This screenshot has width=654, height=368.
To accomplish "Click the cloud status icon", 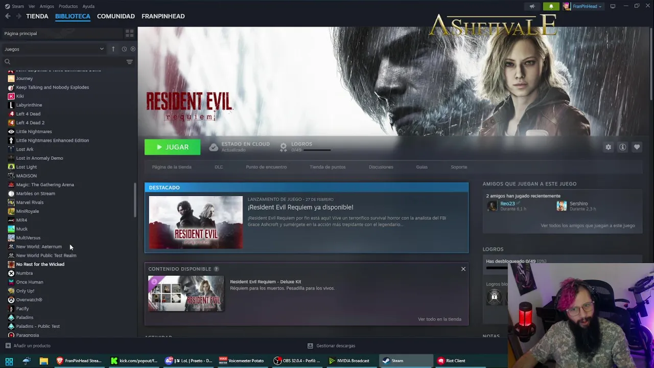I will 214,147.
